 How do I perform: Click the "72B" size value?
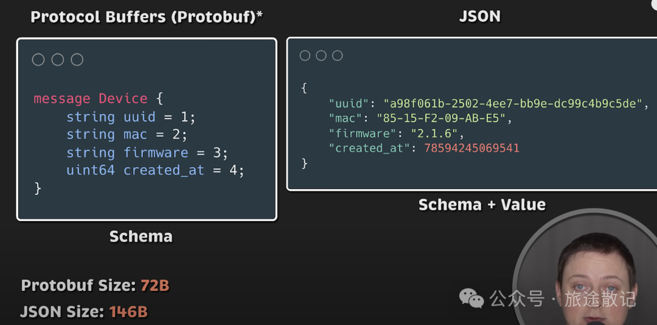155,286
